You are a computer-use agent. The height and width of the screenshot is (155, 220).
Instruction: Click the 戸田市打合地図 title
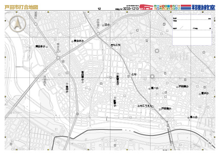pyautogui.click(x=21, y=7)
